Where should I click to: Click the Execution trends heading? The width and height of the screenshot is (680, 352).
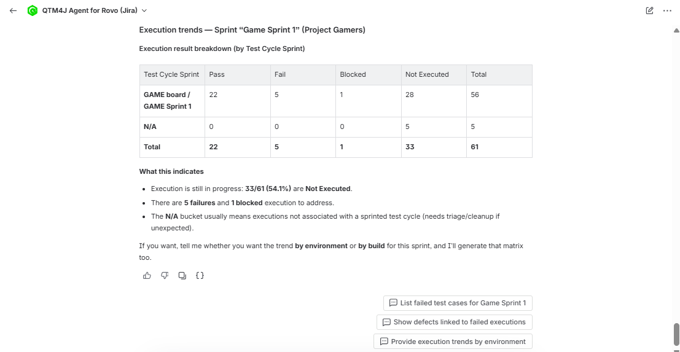point(252,30)
